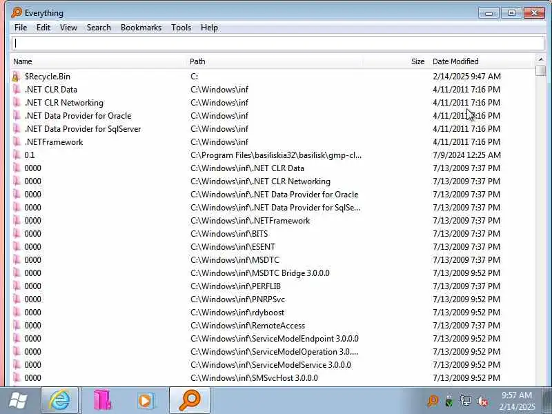Select the .NET CLR Data name text
This screenshot has height=414, width=552.
tap(51, 90)
